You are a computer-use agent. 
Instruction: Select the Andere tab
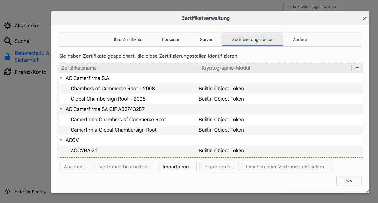[x=300, y=39]
